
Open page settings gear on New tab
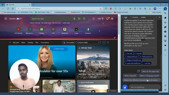(x=112, y=19)
